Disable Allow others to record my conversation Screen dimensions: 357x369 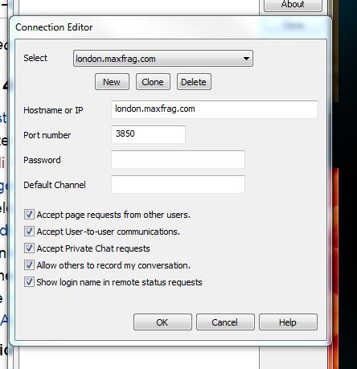coord(29,265)
